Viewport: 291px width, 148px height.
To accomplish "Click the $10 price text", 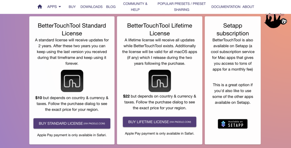I will click(39, 98).
